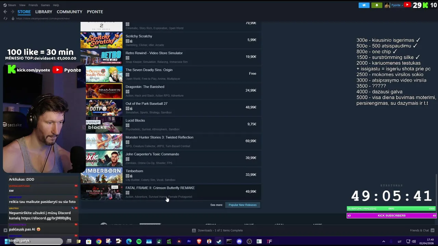
Task: Open the PYONTE profile tab
Action: pos(95,12)
